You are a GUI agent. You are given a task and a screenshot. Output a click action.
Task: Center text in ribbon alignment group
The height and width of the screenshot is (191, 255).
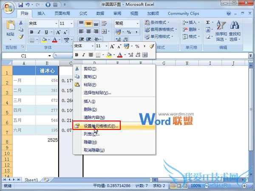(88, 31)
